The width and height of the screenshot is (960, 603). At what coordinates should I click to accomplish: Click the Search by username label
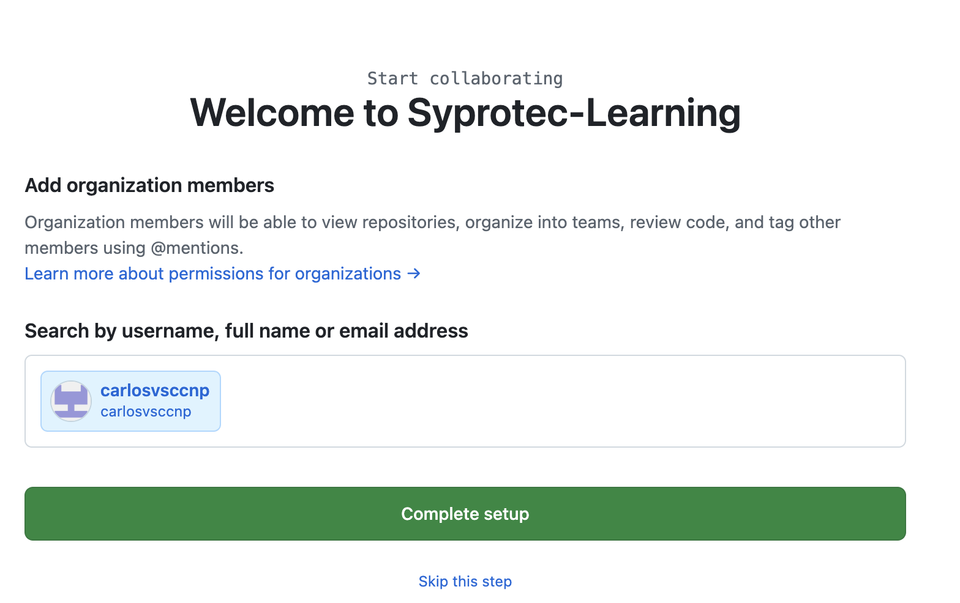coord(246,331)
